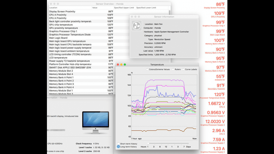Screen dimensions: 274x154
Task: Click the iMac image in the information window
Action: (x=96, y=123)
